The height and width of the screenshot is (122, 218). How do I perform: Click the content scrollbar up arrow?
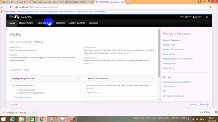pyautogui.click(x=159, y=28)
